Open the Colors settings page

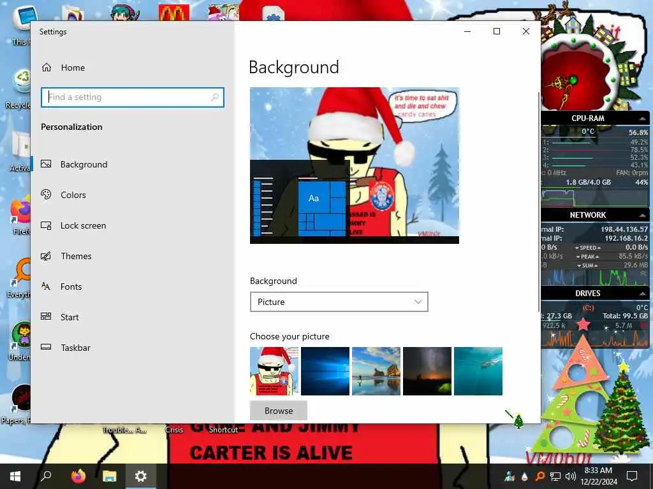73,195
